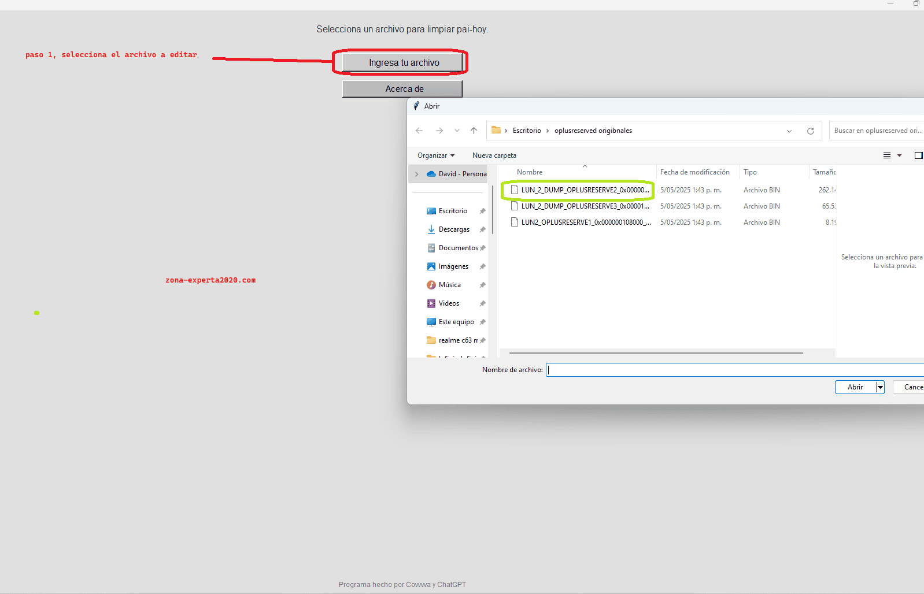Viewport: 924px width, 594px height.
Task: Open recent locations dropdown chevron
Action: 457,131
